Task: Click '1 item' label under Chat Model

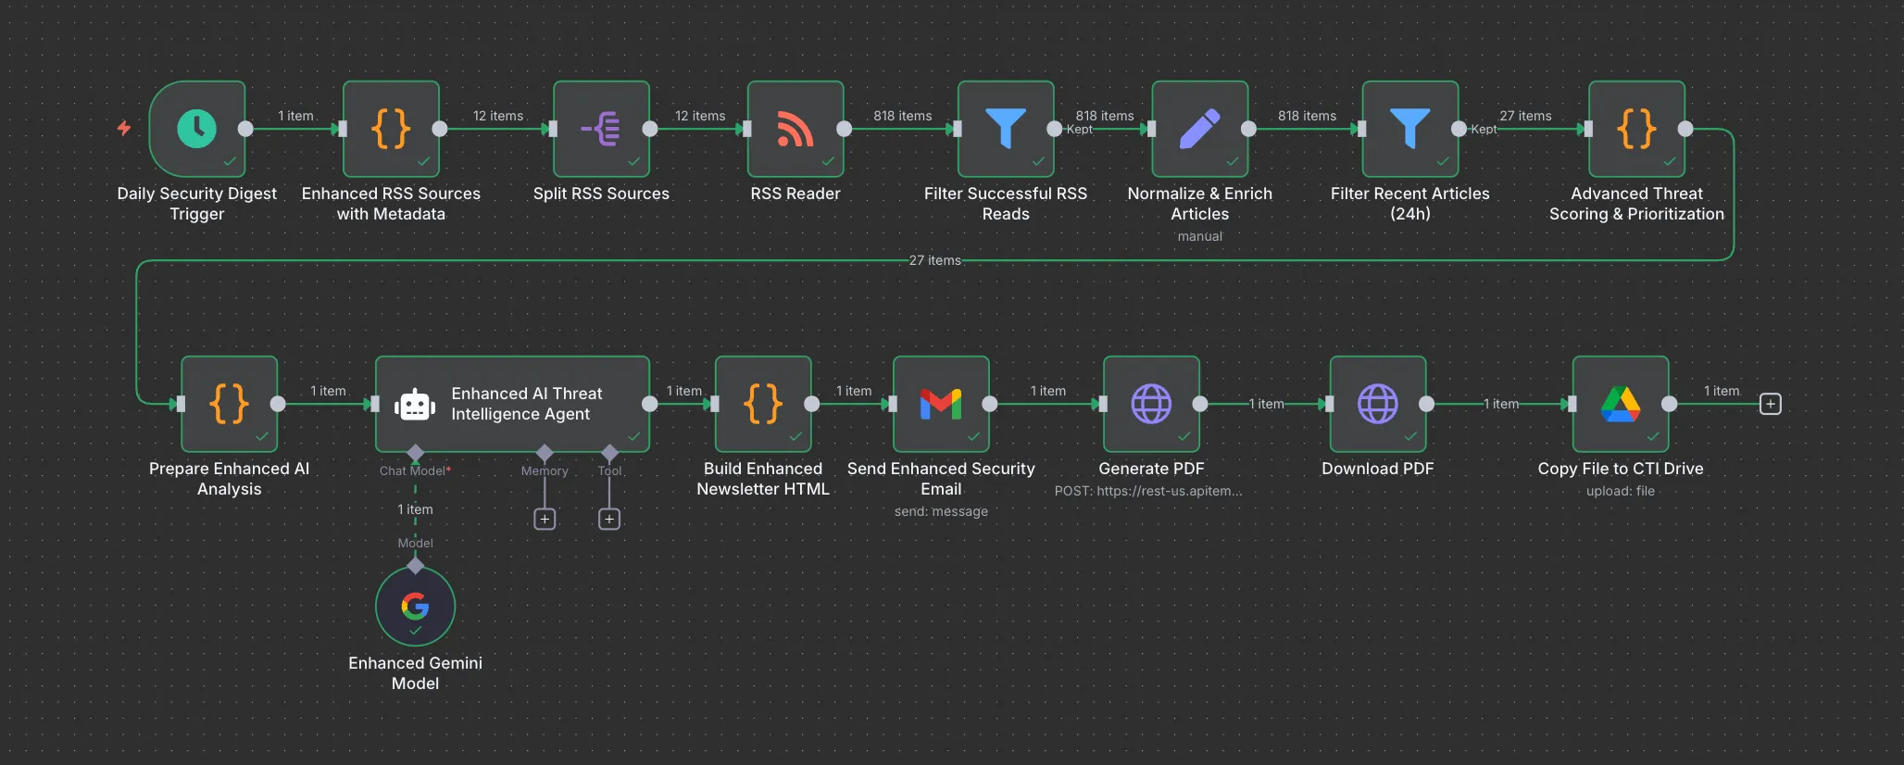Action: 415,509
